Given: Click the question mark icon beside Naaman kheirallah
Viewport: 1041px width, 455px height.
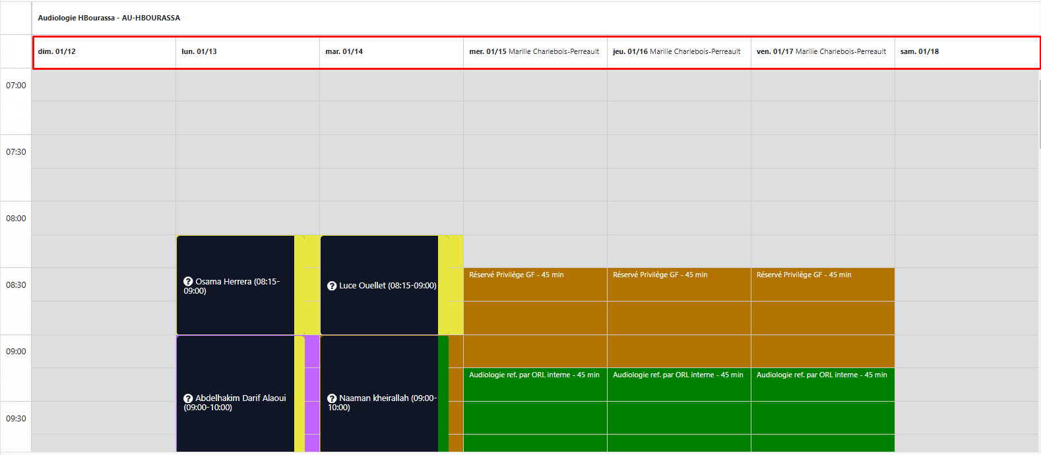Looking at the screenshot, I should pyautogui.click(x=332, y=398).
